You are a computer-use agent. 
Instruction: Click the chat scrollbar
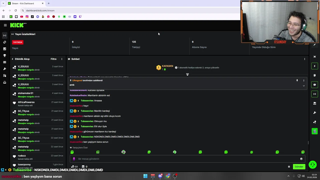tap(308, 143)
